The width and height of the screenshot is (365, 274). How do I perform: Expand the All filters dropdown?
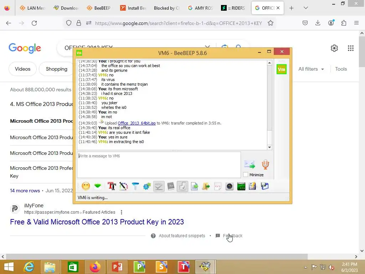coord(311,69)
